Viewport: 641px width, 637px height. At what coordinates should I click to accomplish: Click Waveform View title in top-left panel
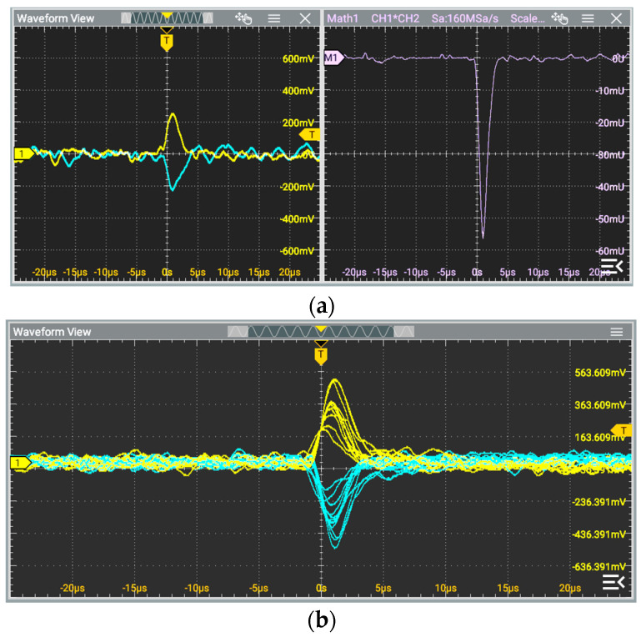pos(56,18)
